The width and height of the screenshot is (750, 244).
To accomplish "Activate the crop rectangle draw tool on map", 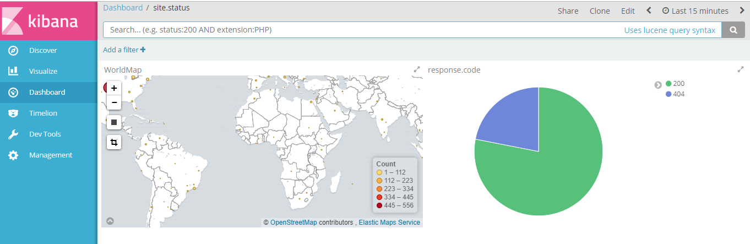I will [x=114, y=142].
